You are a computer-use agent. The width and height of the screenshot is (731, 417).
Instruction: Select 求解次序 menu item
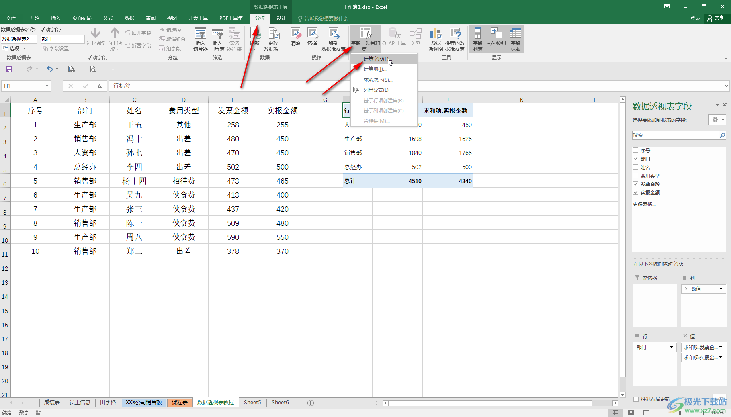coord(384,80)
